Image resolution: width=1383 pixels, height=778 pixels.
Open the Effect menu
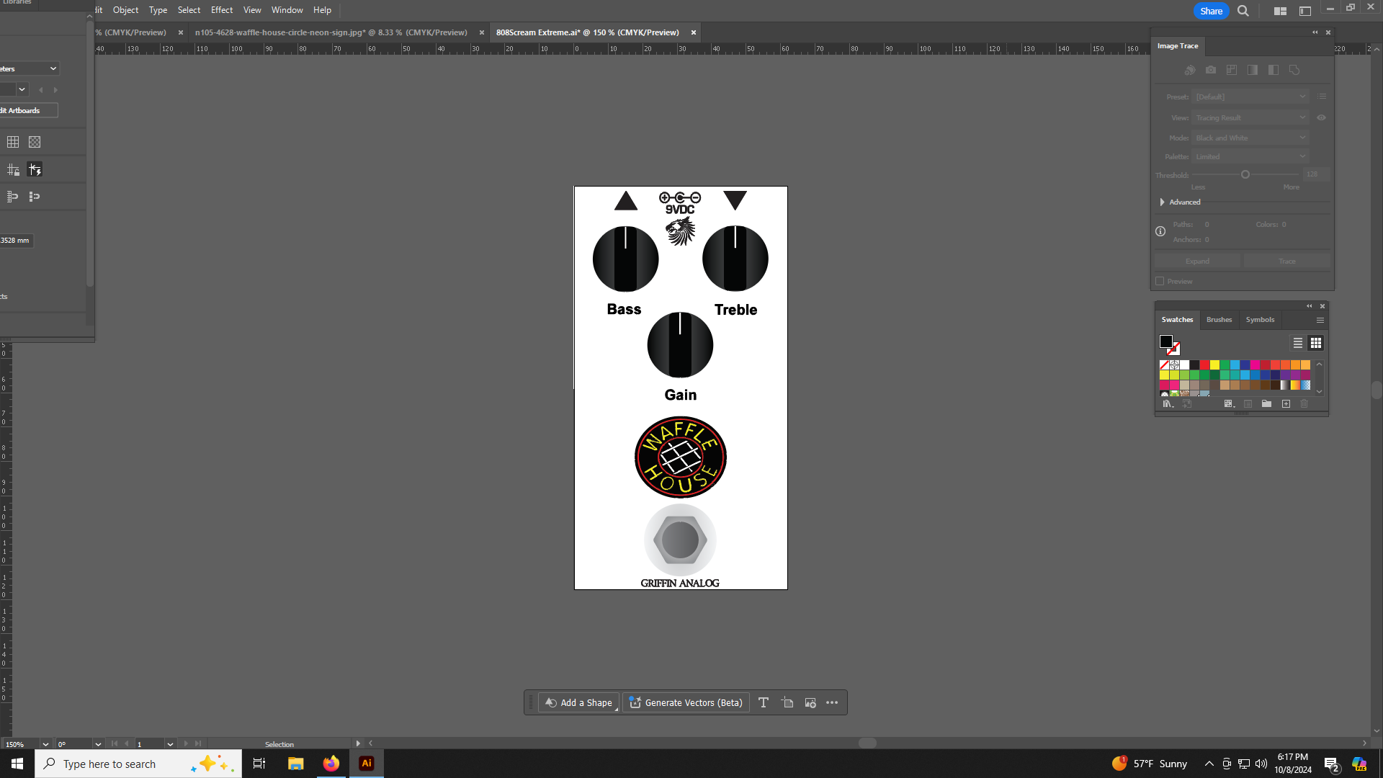pyautogui.click(x=221, y=10)
